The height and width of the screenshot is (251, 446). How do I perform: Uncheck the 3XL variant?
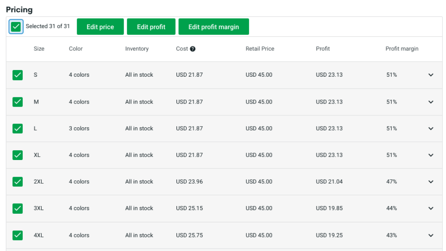tap(17, 208)
